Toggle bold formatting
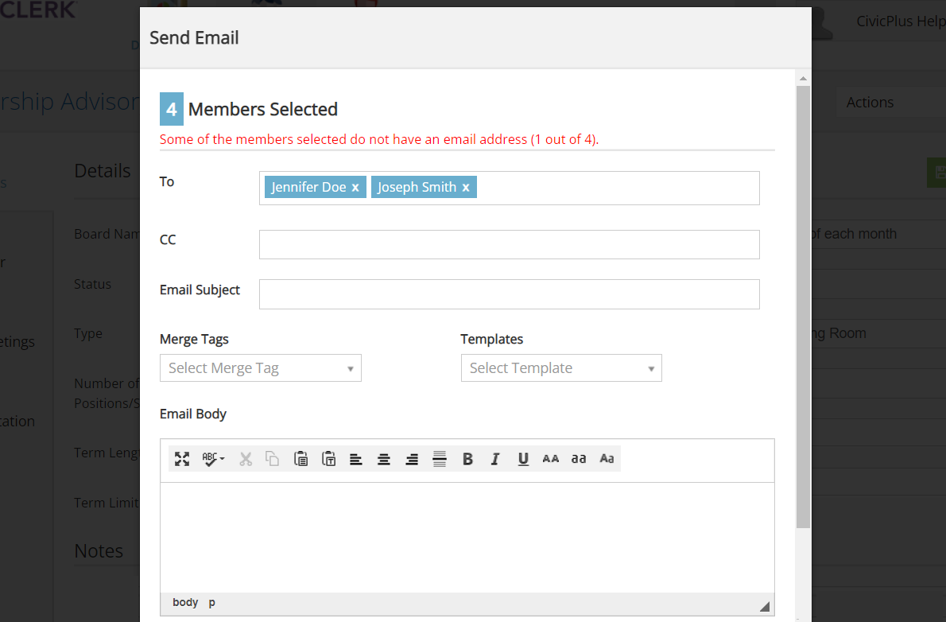This screenshot has width=946, height=622. point(467,459)
